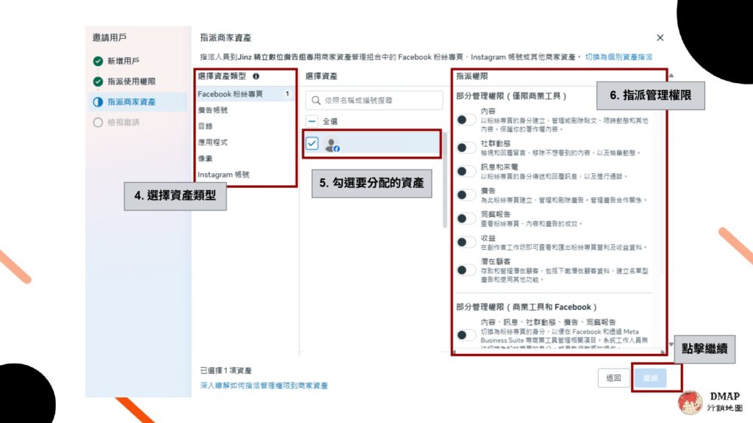Click the 指派權限 column header
This screenshot has height=423, width=753.
(472, 76)
